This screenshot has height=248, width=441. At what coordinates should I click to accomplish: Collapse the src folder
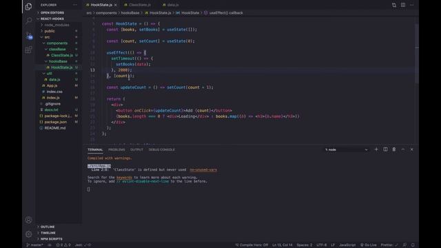(47, 37)
